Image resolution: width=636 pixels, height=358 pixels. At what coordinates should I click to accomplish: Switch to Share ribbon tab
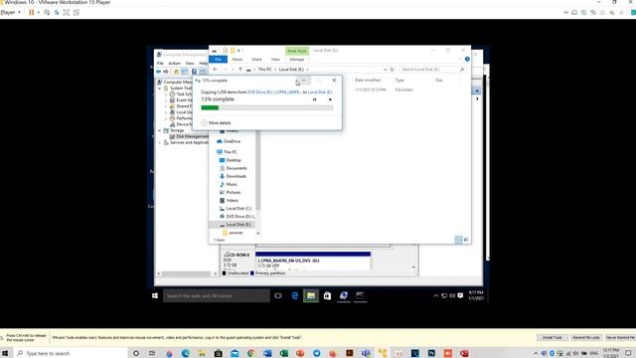pos(256,60)
